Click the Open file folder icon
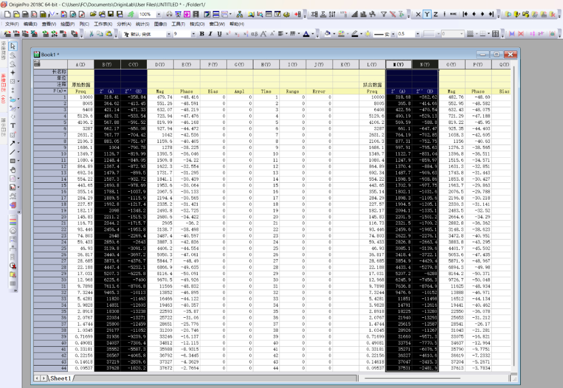This screenshot has height=388, width=563. pos(93,15)
